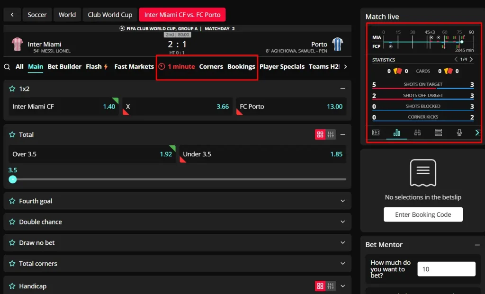Expand the Total corners market
This screenshot has height=294, width=485.
tap(343, 263)
